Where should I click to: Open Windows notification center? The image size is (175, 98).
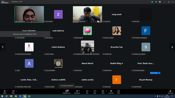click(172, 96)
